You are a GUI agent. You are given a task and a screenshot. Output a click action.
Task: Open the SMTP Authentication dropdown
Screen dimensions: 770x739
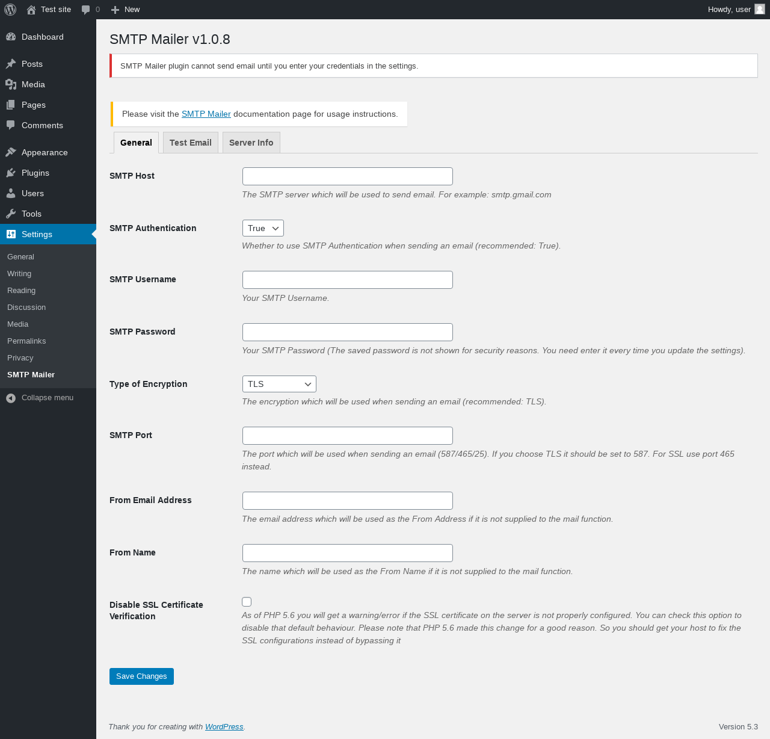tap(263, 228)
